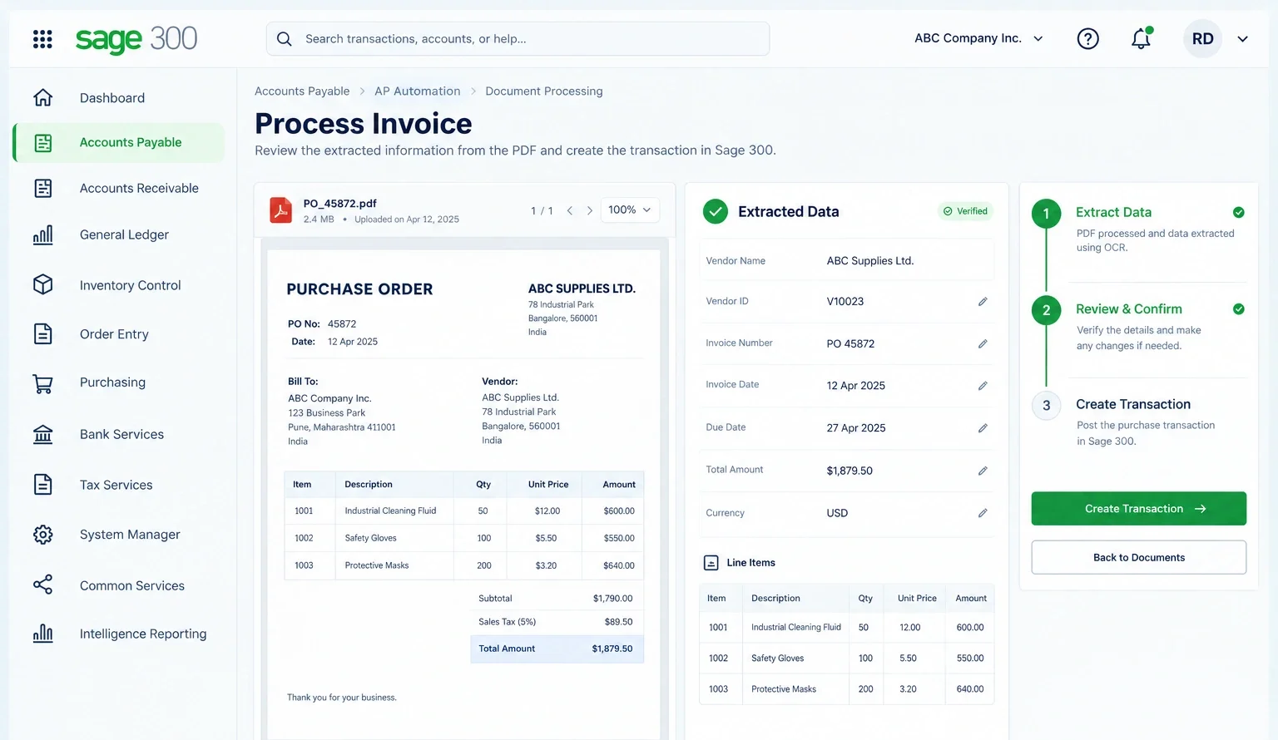The height and width of the screenshot is (740, 1278).
Task: Edit the Invoice Date pencil icon
Action: coord(983,386)
